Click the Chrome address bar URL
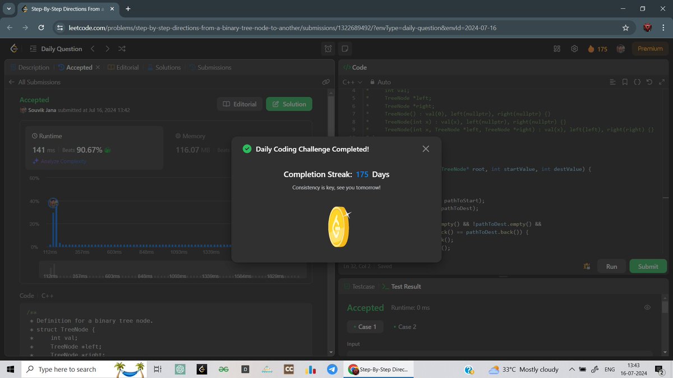Image resolution: width=673 pixels, height=378 pixels. 282,27
